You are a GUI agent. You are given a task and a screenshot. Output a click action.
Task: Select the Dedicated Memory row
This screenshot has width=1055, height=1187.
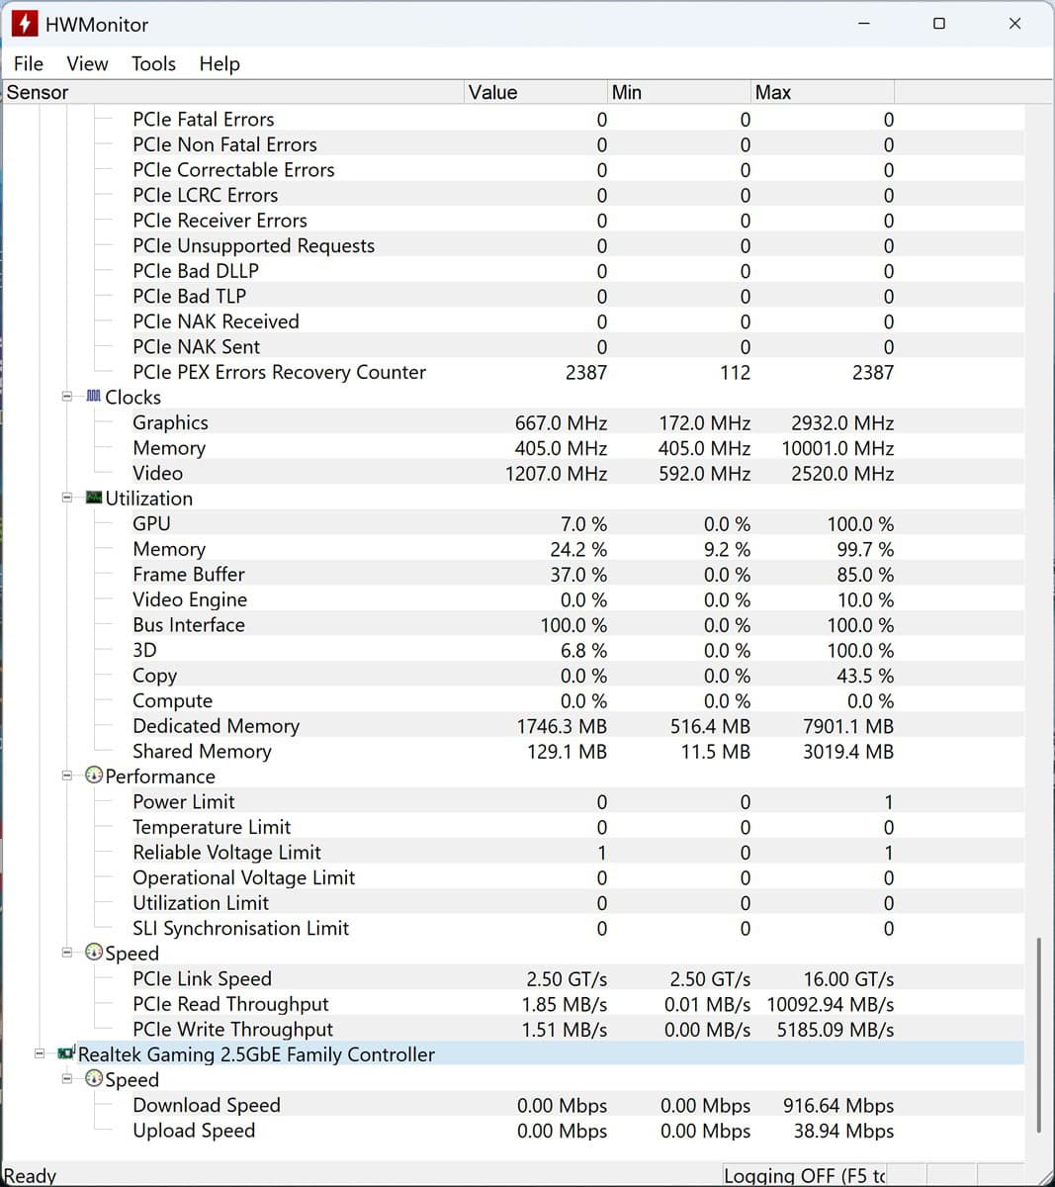point(216,726)
